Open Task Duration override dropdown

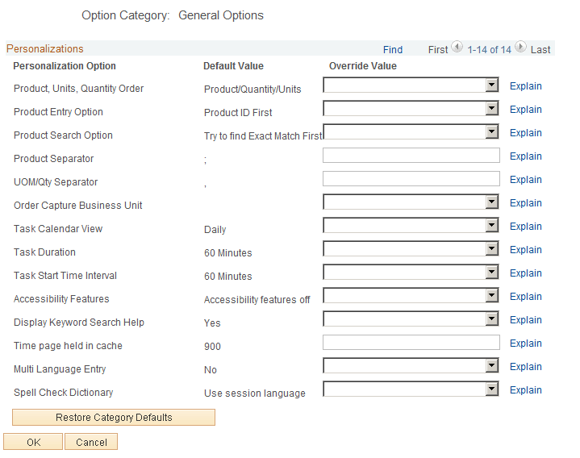pos(411,248)
